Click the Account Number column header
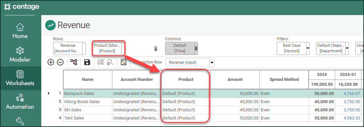This screenshot has height=127, width=364. 137,80
